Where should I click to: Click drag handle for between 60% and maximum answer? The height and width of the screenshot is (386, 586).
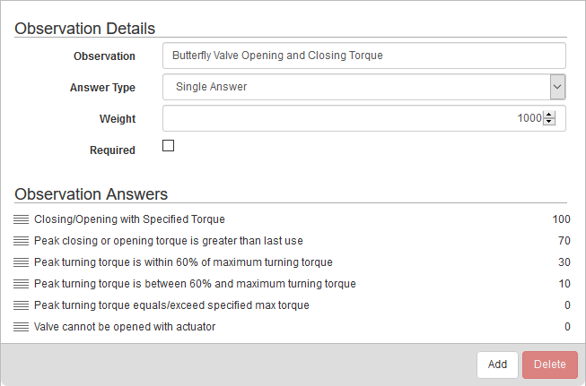(x=22, y=284)
